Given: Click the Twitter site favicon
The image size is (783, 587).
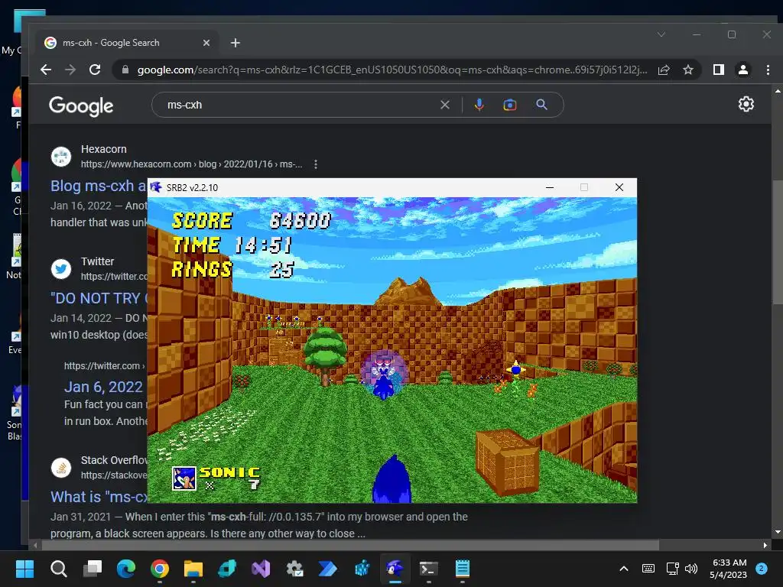Looking at the screenshot, I should pyautogui.click(x=61, y=269).
